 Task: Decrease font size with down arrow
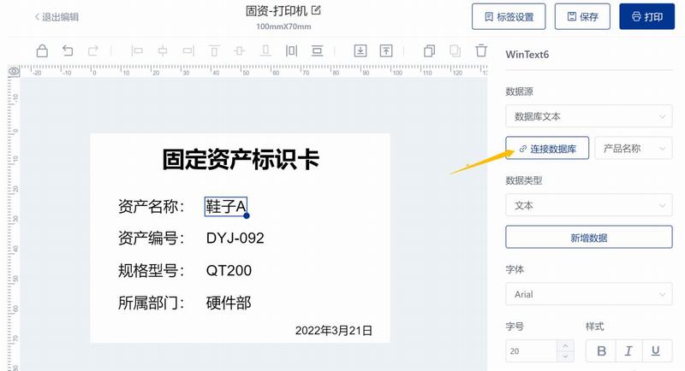[x=565, y=356]
